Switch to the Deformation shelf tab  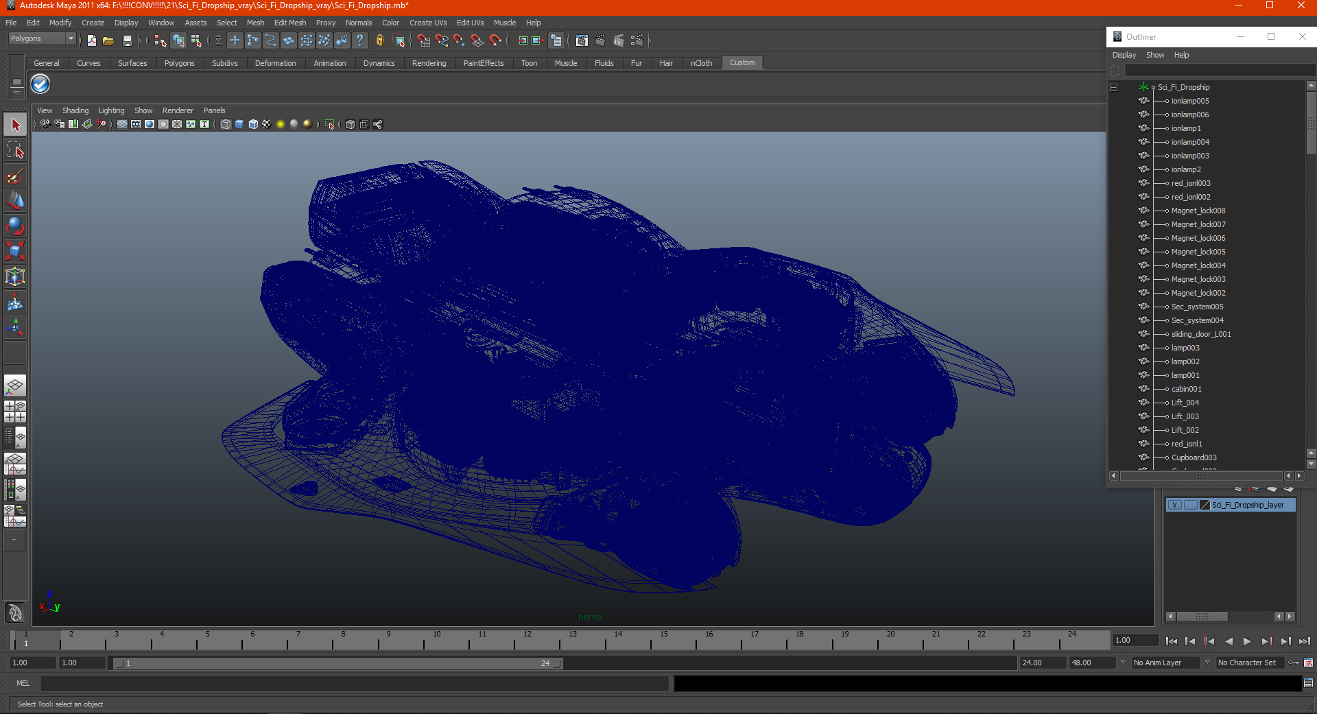[x=275, y=63]
